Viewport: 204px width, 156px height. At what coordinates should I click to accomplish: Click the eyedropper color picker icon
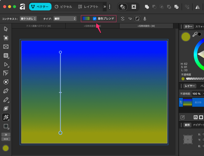click(195, 34)
